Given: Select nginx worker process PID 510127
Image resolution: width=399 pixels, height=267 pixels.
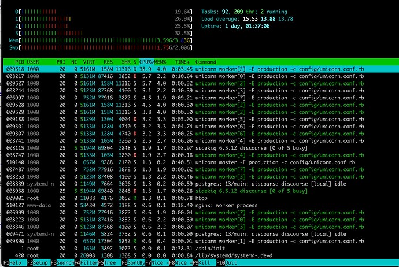Looking at the screenshot, I should click(x=201, y=205).
